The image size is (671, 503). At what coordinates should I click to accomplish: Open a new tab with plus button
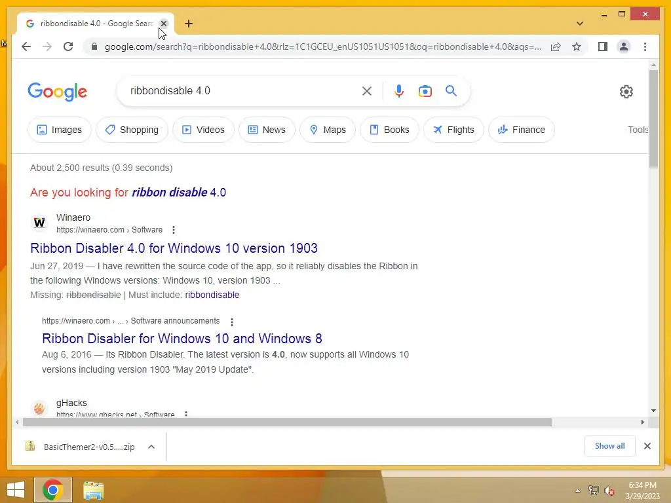tap(189, 24)
